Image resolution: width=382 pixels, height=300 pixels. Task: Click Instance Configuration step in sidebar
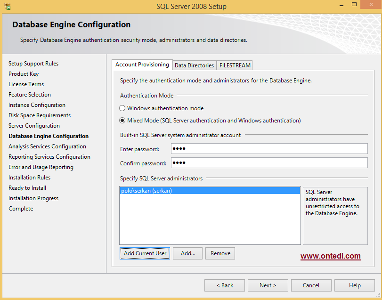(37, 105)
